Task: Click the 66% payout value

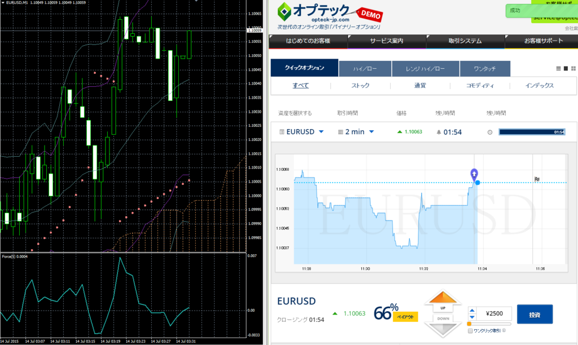Action: (x=386, y=312)
